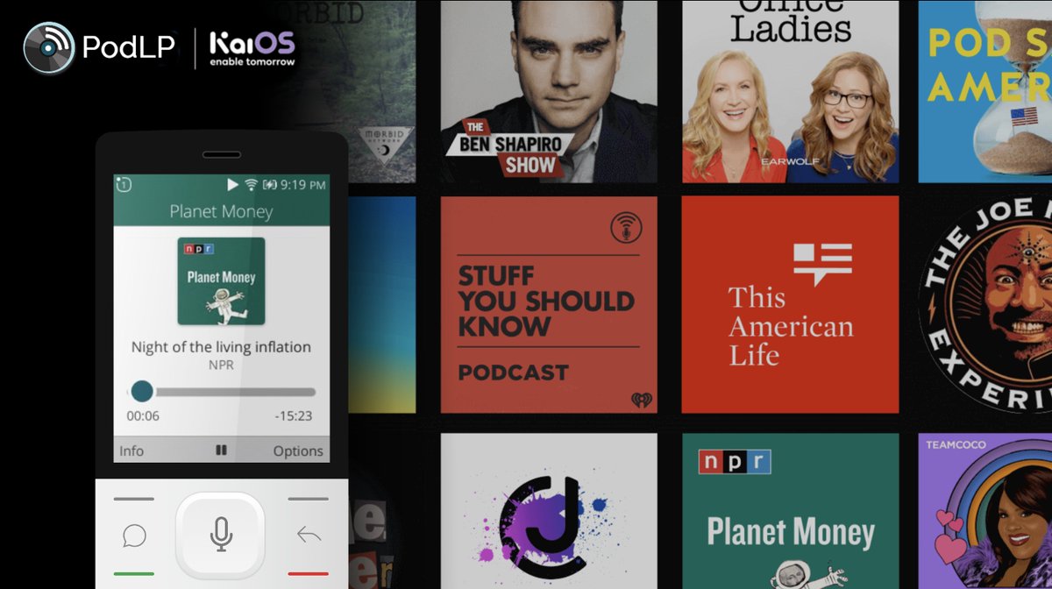Screen dimensions: 1052x589
Task: Tap the message bubble left key
Action: coord(134,535)
